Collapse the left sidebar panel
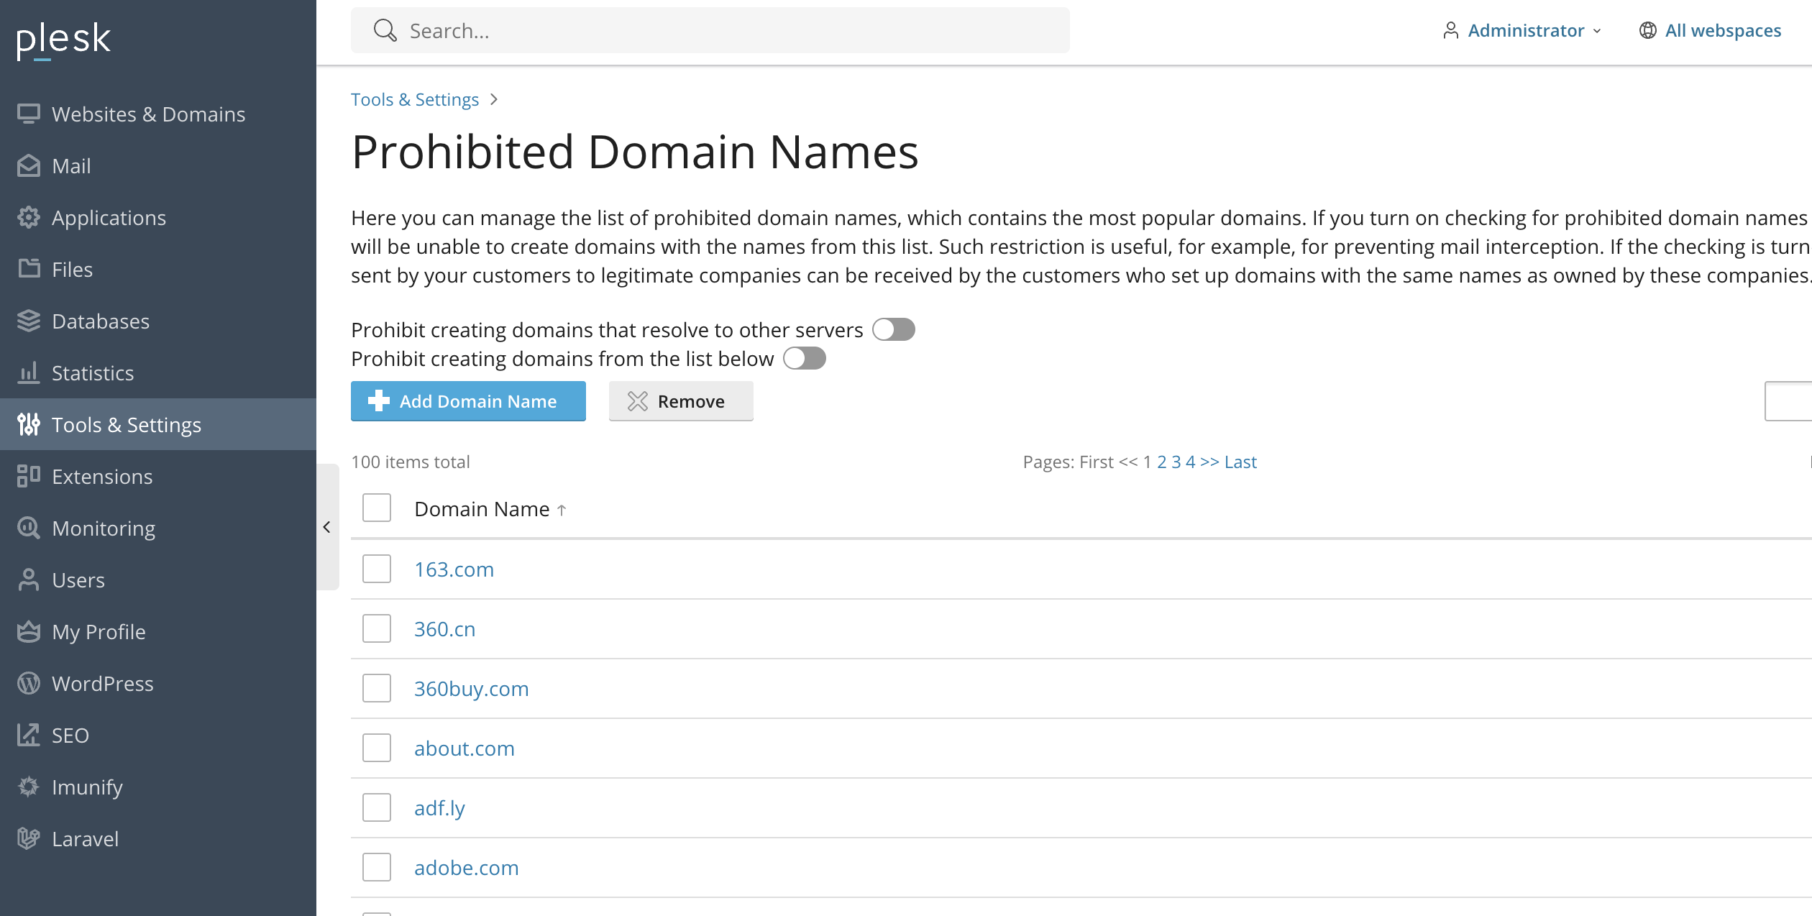The image size is (1812, 916). (x=327, y=527)
